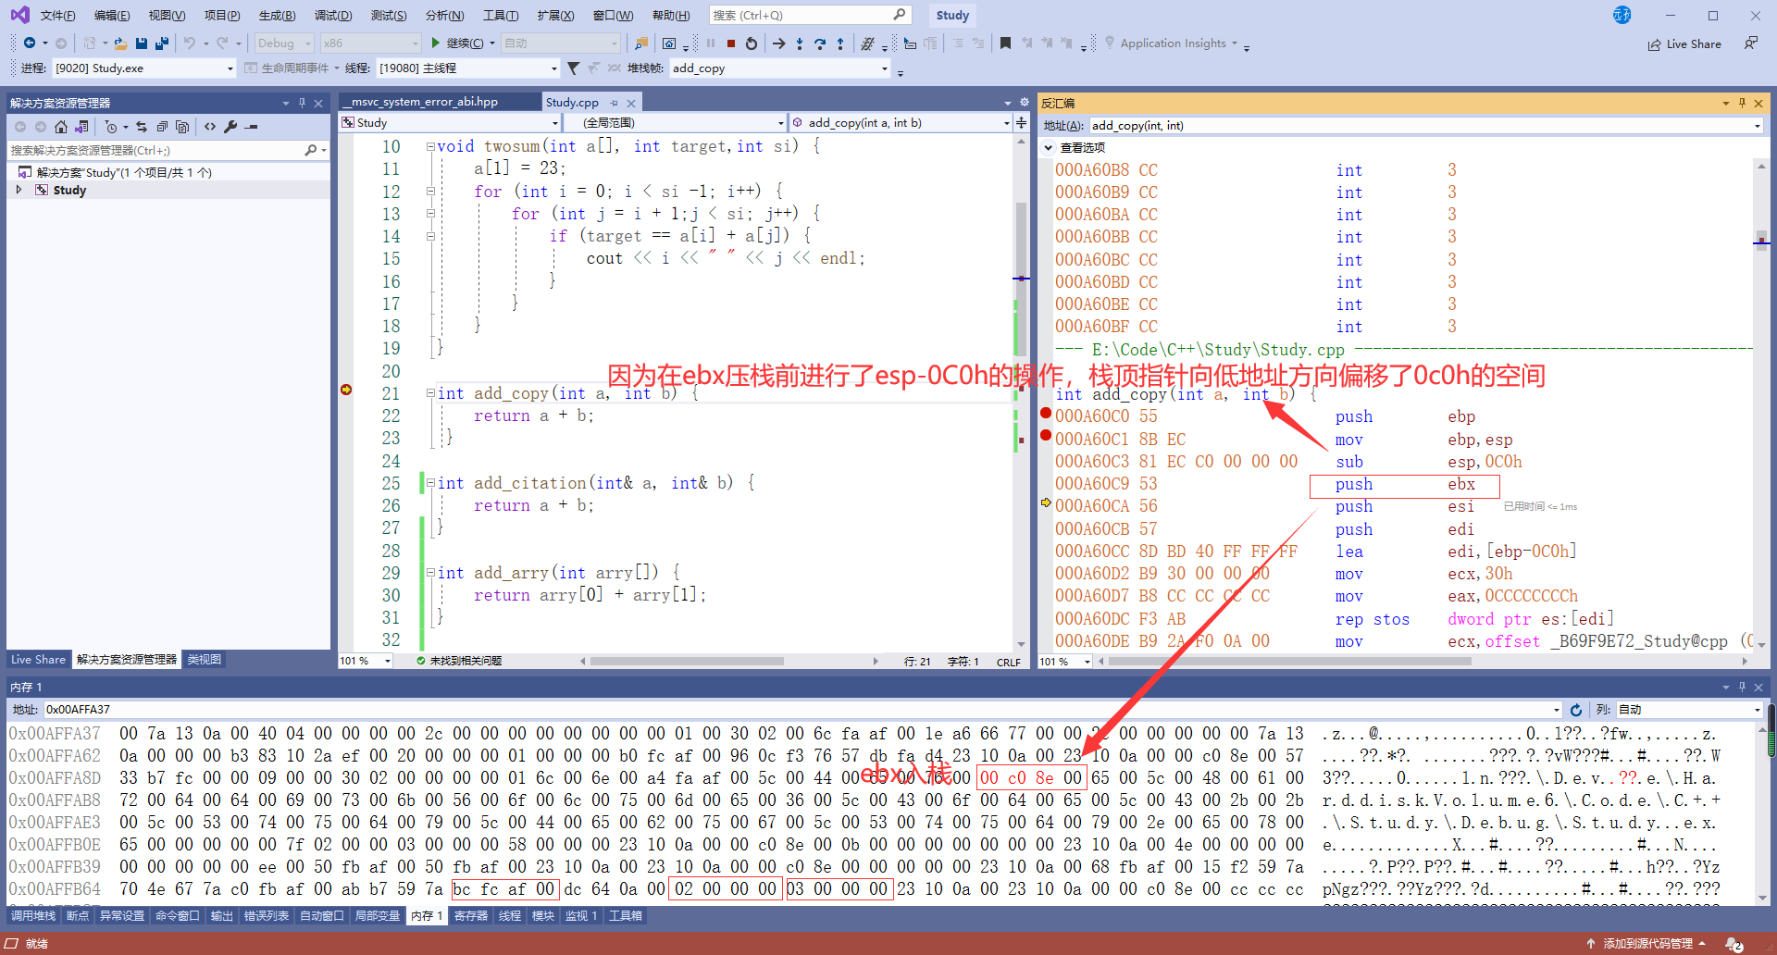Click Application Insights button
Image resolution: width=1777 pixels, height=955 pixels.
(x=1173, y=43)
